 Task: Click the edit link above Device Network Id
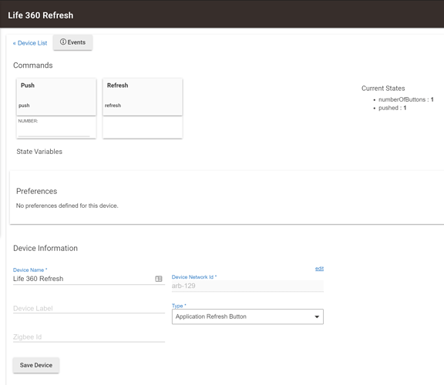[319, 269]
